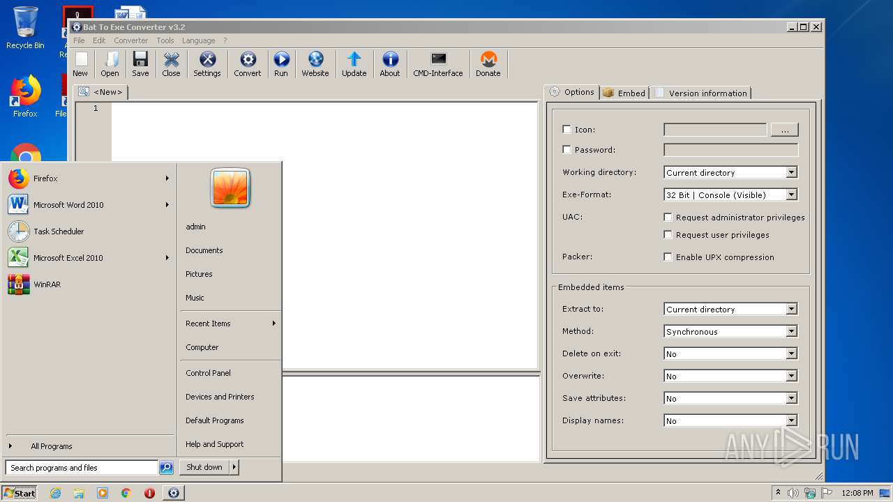
Task: Open the Save attributes dropdown
Action: 730,398
